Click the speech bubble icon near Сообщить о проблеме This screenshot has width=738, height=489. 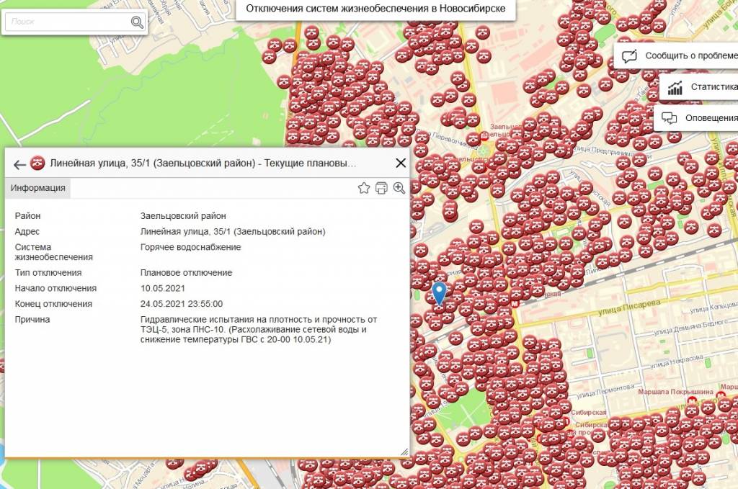point(629,56)
